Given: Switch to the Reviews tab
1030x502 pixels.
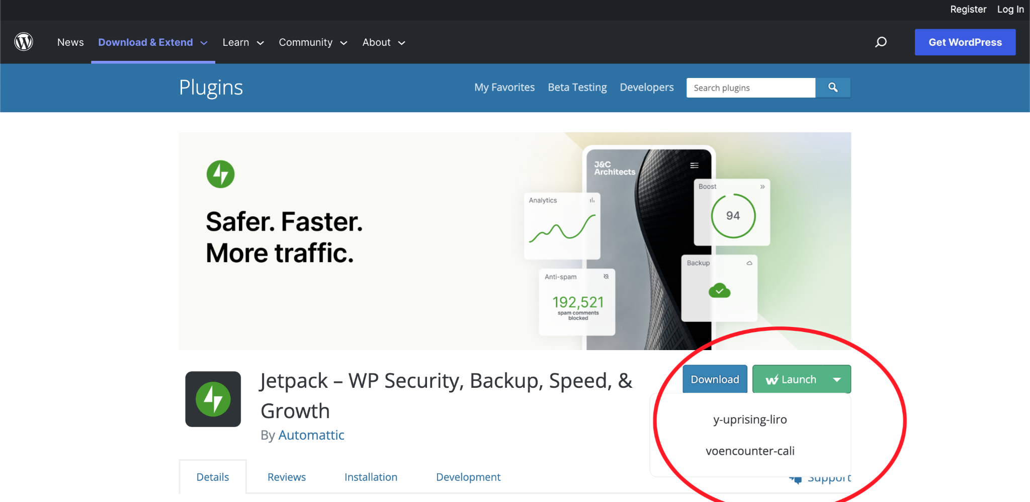Looking at the screenshot, I should [287, 477].
